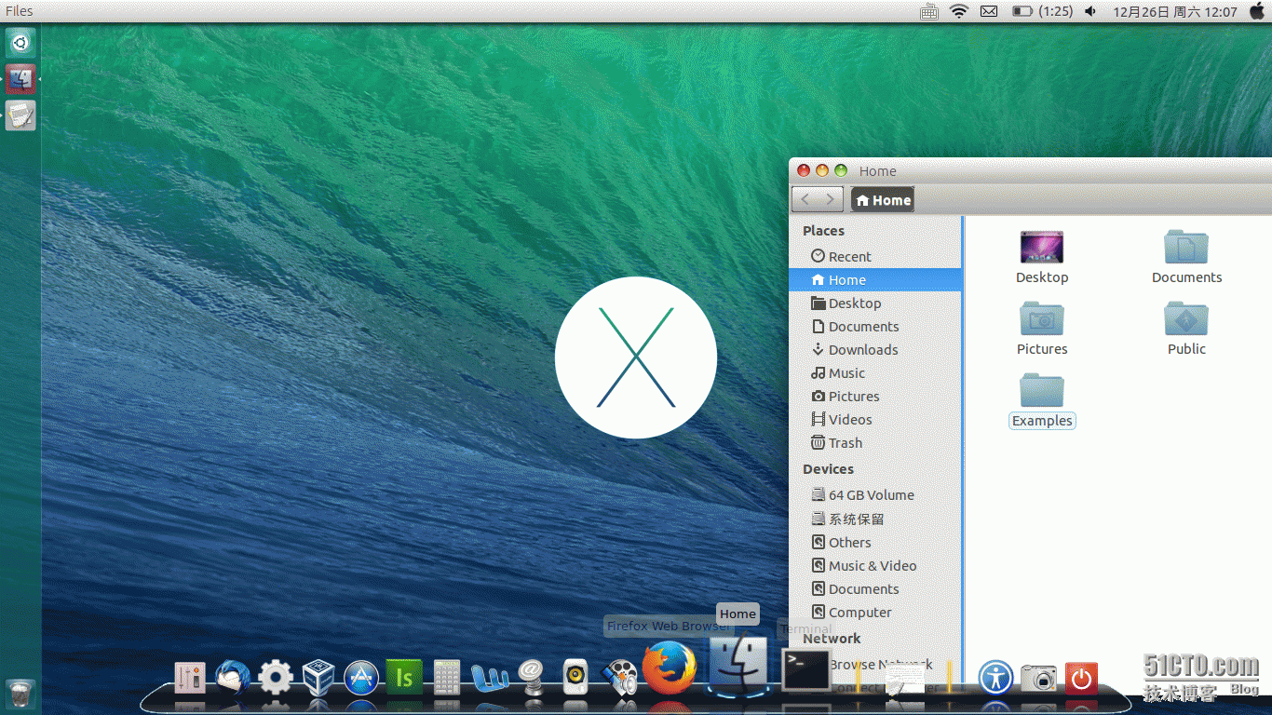
Task: Open Downloads in the sidebar
Action: tap(874, 349)
